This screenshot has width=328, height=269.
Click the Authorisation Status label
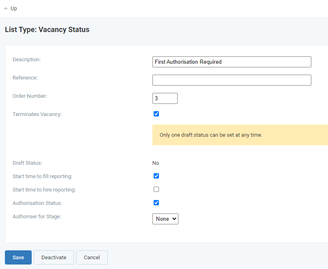click(37, 203)
